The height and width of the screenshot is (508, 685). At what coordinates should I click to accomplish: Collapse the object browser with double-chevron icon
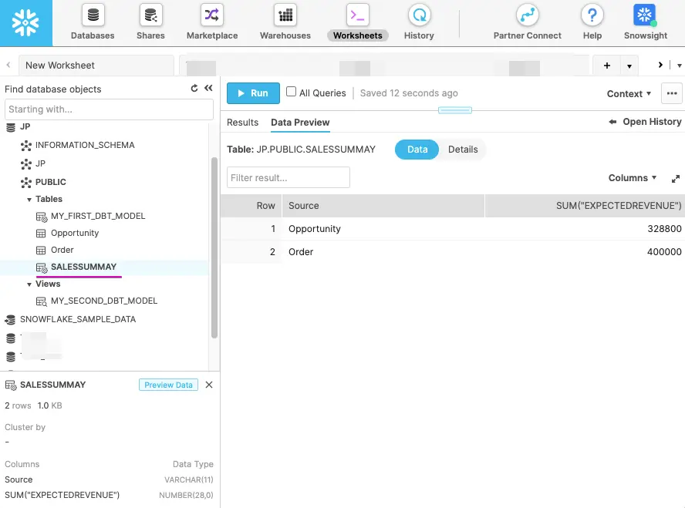(208, 88)
